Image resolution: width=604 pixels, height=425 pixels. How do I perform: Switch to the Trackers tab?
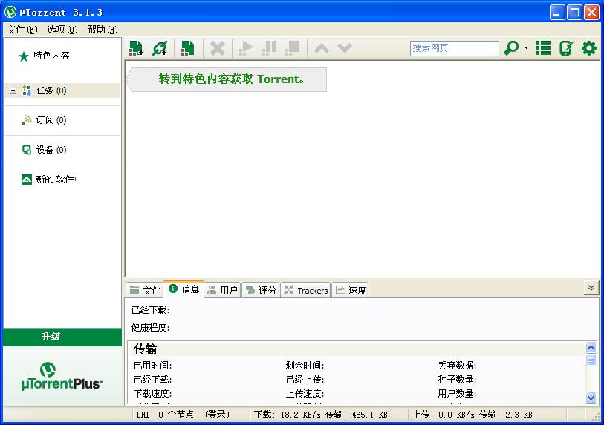tap(305, 290)
